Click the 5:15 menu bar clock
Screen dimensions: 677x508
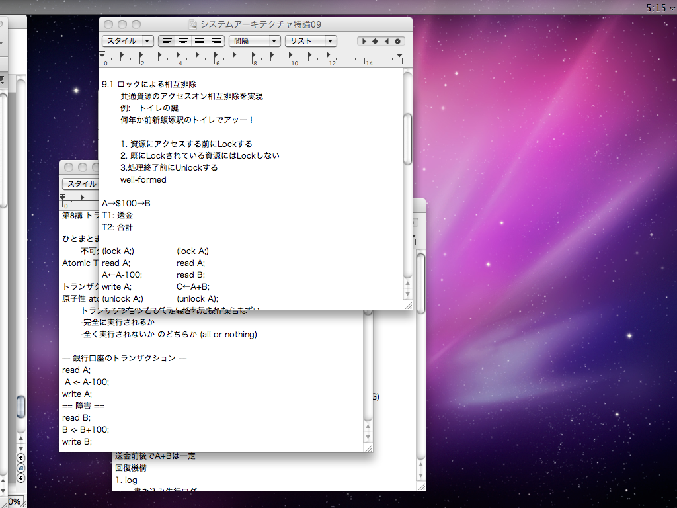tap(656, 7)
